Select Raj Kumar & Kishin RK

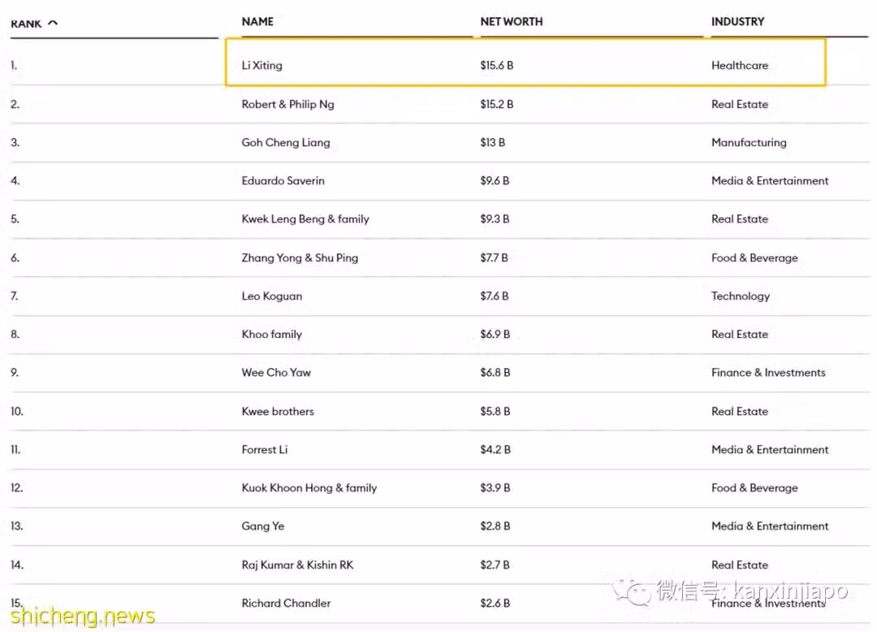coord(297,565)
